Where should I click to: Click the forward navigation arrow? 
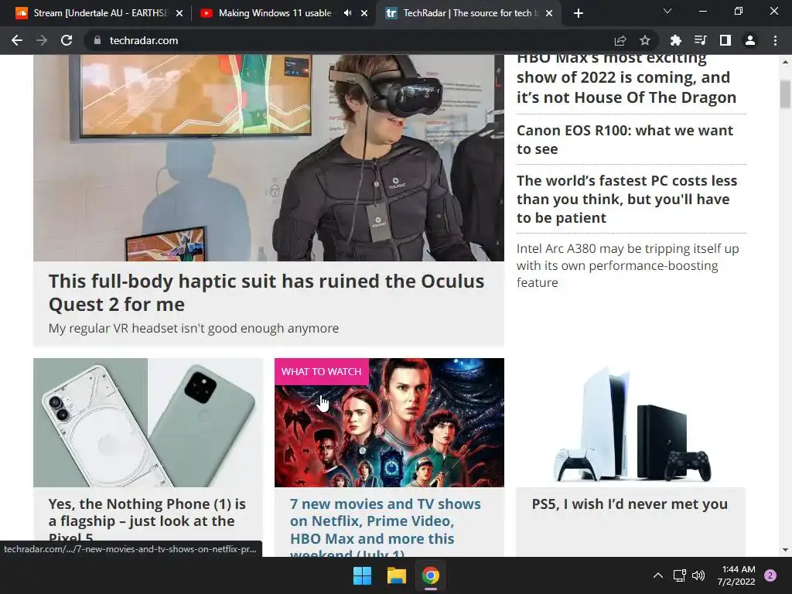pos(42,40)
